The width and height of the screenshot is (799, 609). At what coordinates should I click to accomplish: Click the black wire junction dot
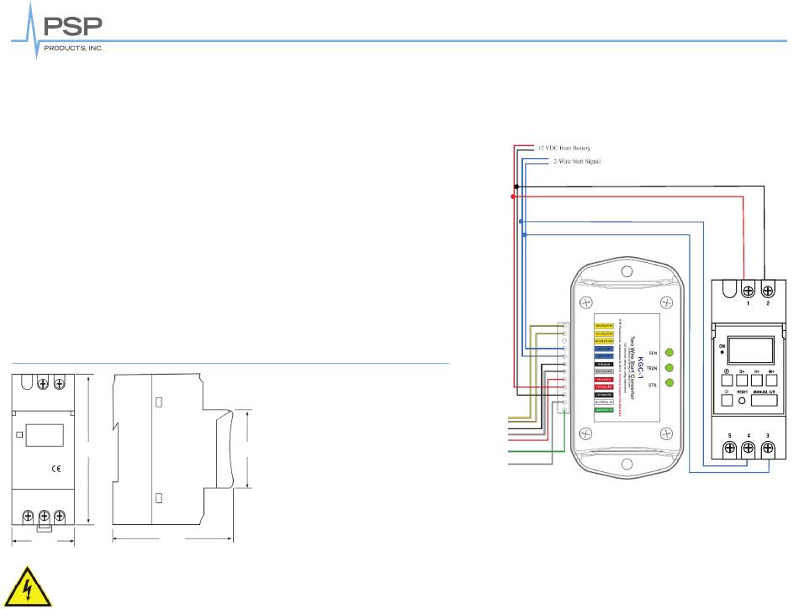tap(516, 186)
